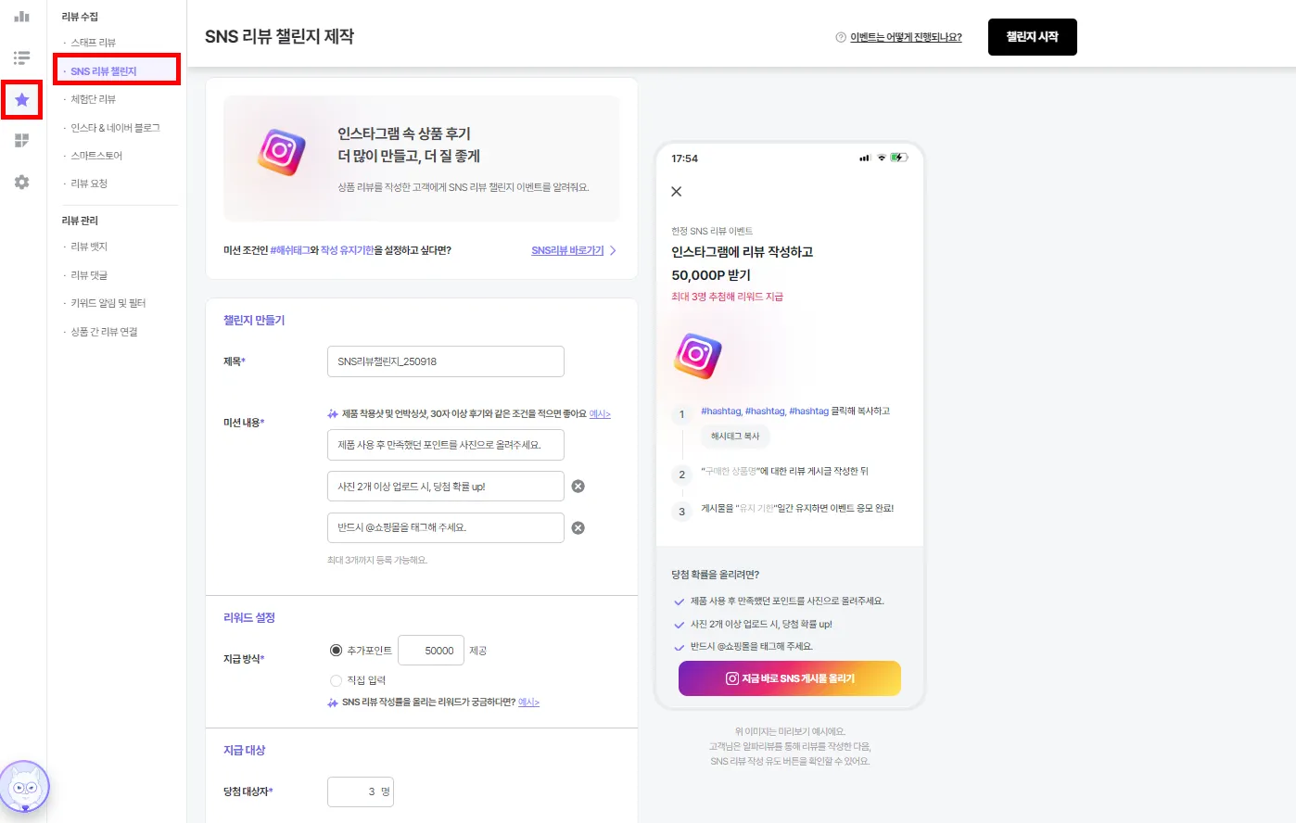Viewport: 1296px width, 823px height.
Task: Open the widget layout sidebar icon
Action: click(x=21, y=141)
